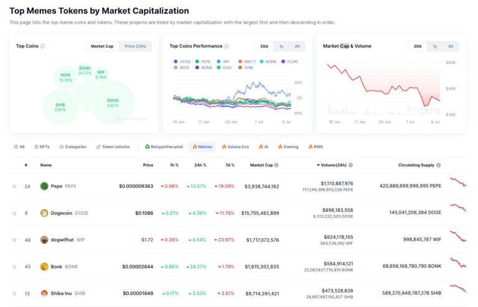This screenshot has width=478, height=307.
Task: Set Market Cap & Volume range to All
Action: (x=451, y=46)
